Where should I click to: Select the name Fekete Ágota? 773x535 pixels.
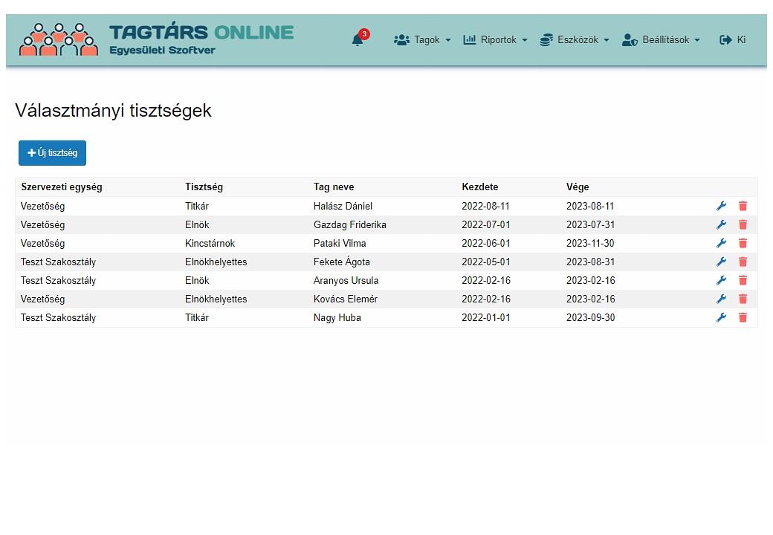342,262
